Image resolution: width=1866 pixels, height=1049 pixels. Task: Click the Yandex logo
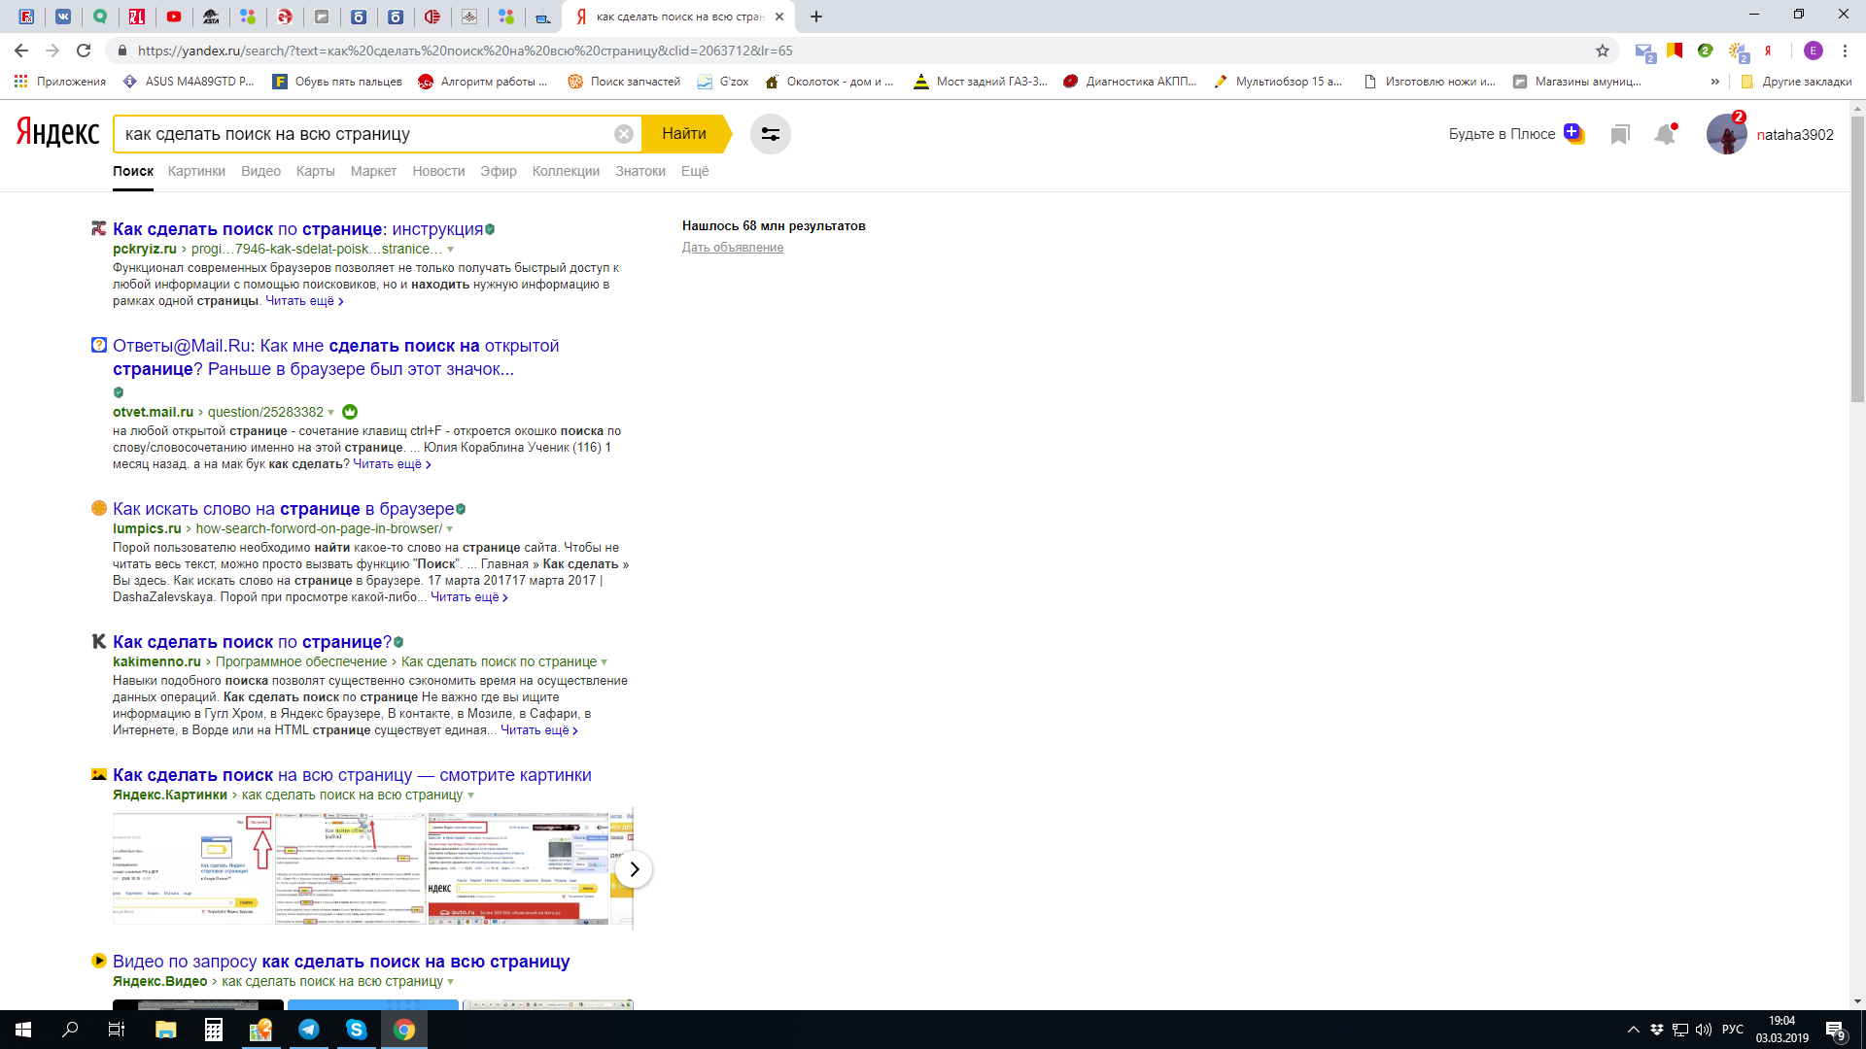click(57, 133)
